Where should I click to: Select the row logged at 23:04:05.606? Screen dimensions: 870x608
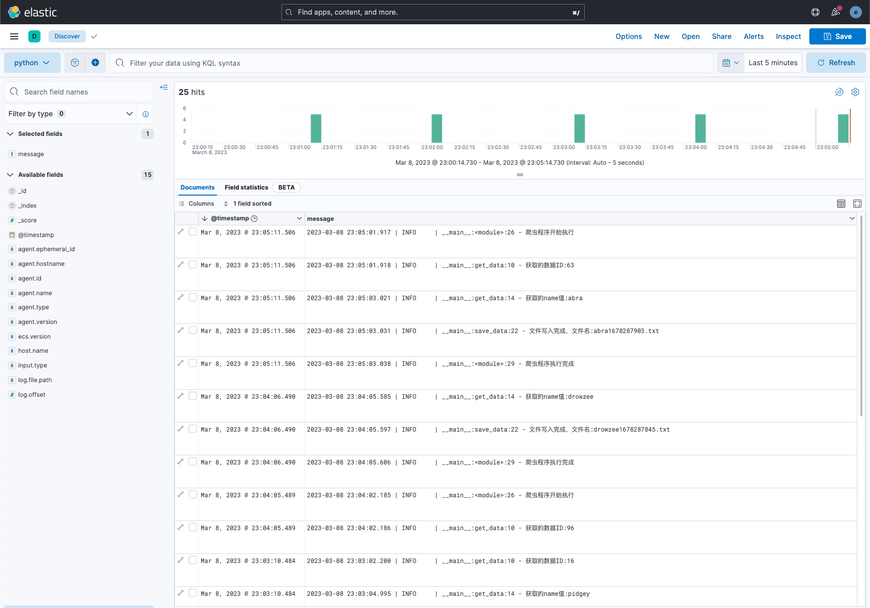click(193, 461)
